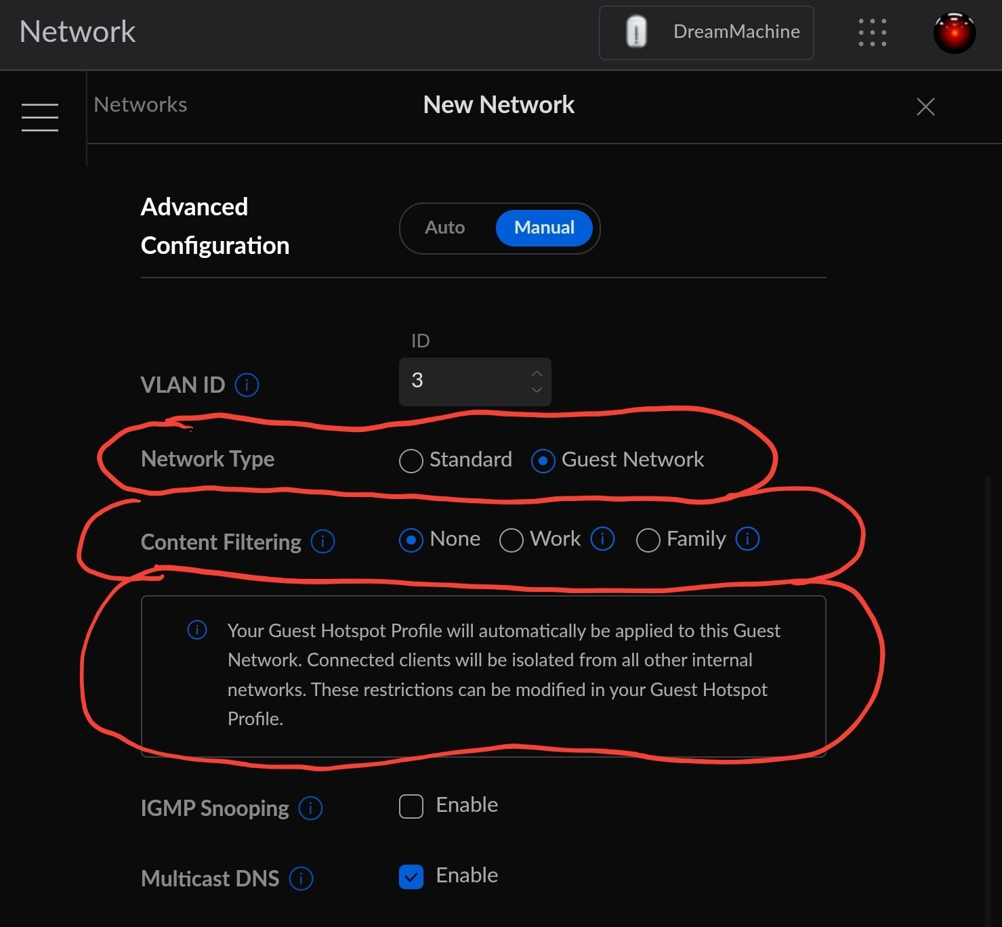Open the hamburger sidebar menu

tap(40, 117)
